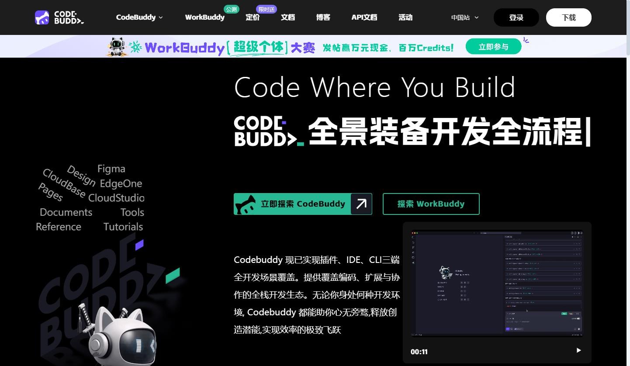Click the 登录 login button
The height and width of the screenshot is (366, 630).
516,17
